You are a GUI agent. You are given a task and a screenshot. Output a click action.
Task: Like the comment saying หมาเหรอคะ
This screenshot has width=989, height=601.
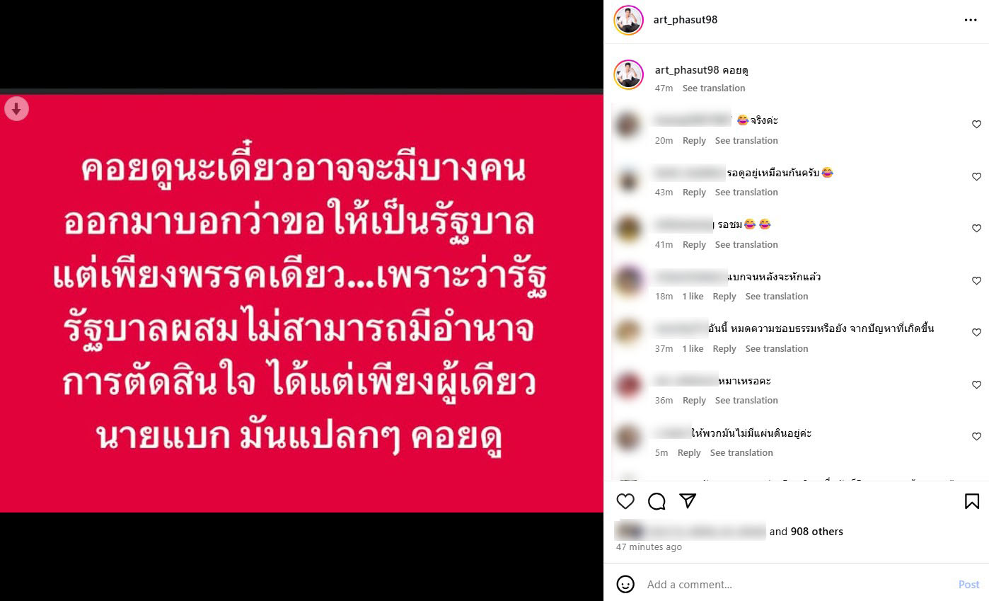click(977, 385)
